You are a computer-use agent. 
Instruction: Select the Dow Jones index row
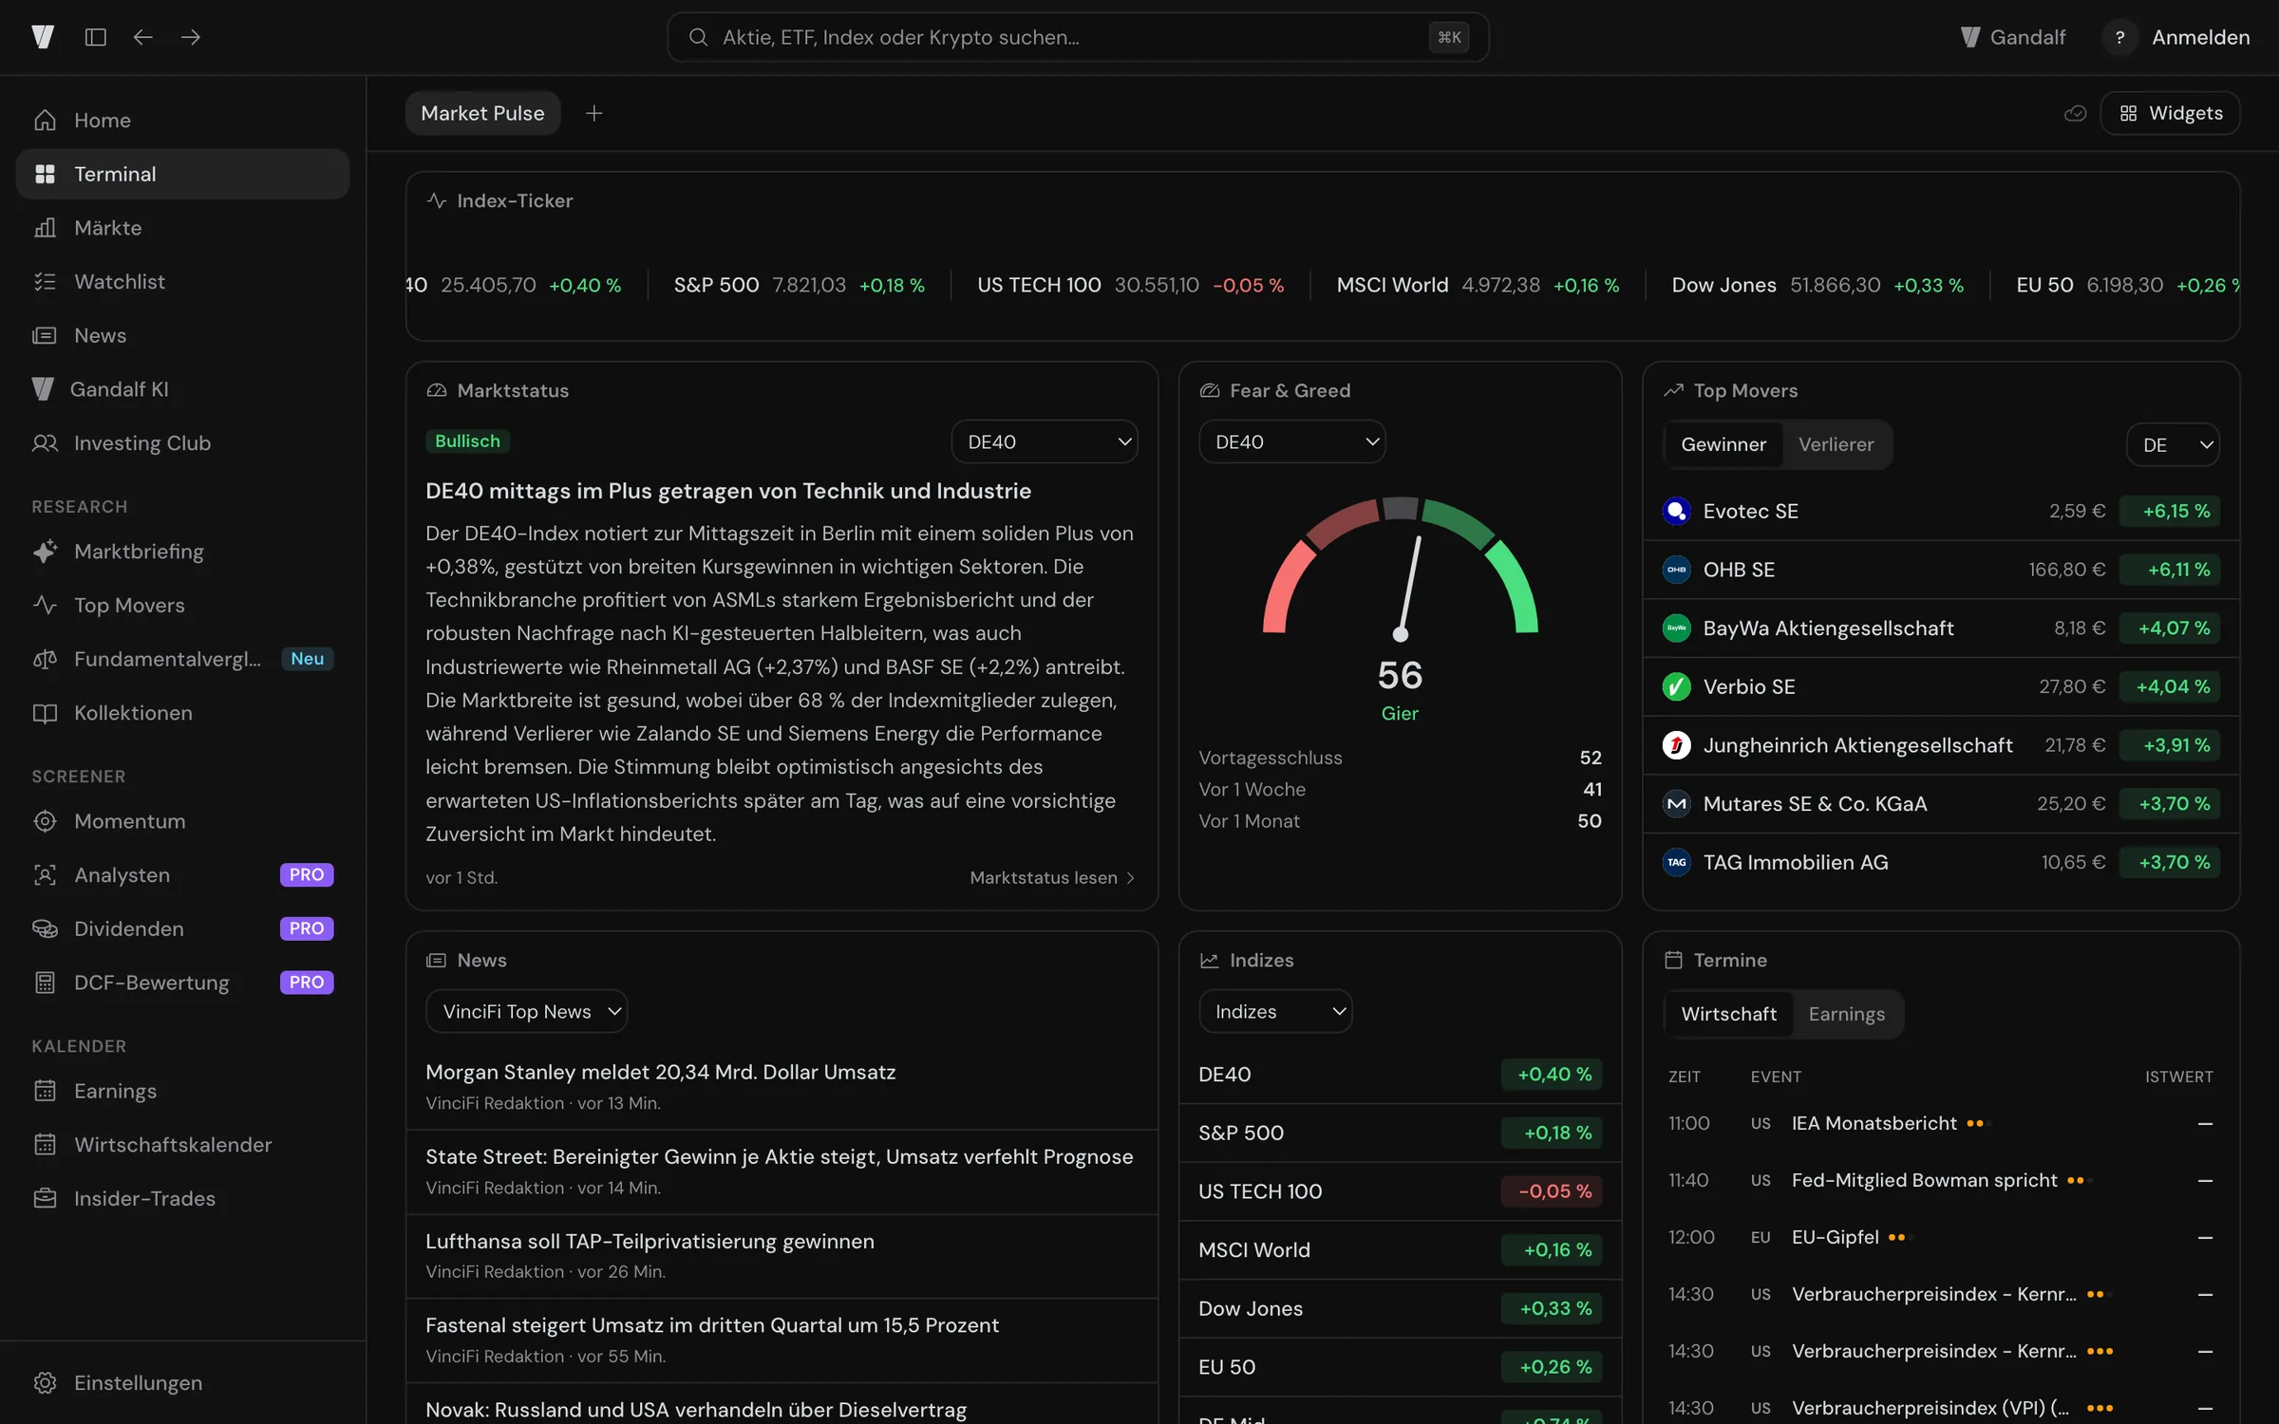(1400, 1309)
